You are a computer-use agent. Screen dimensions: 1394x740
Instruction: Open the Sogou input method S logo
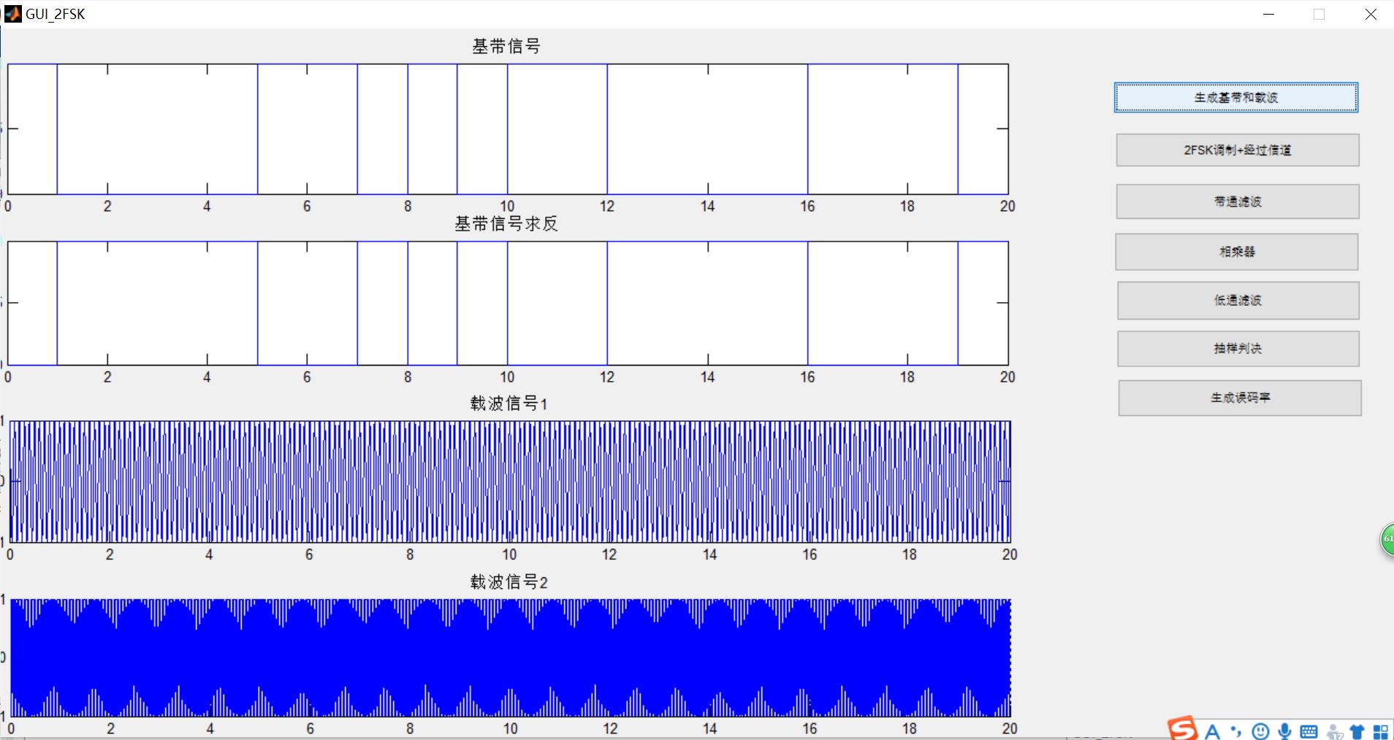[1182, 729]
